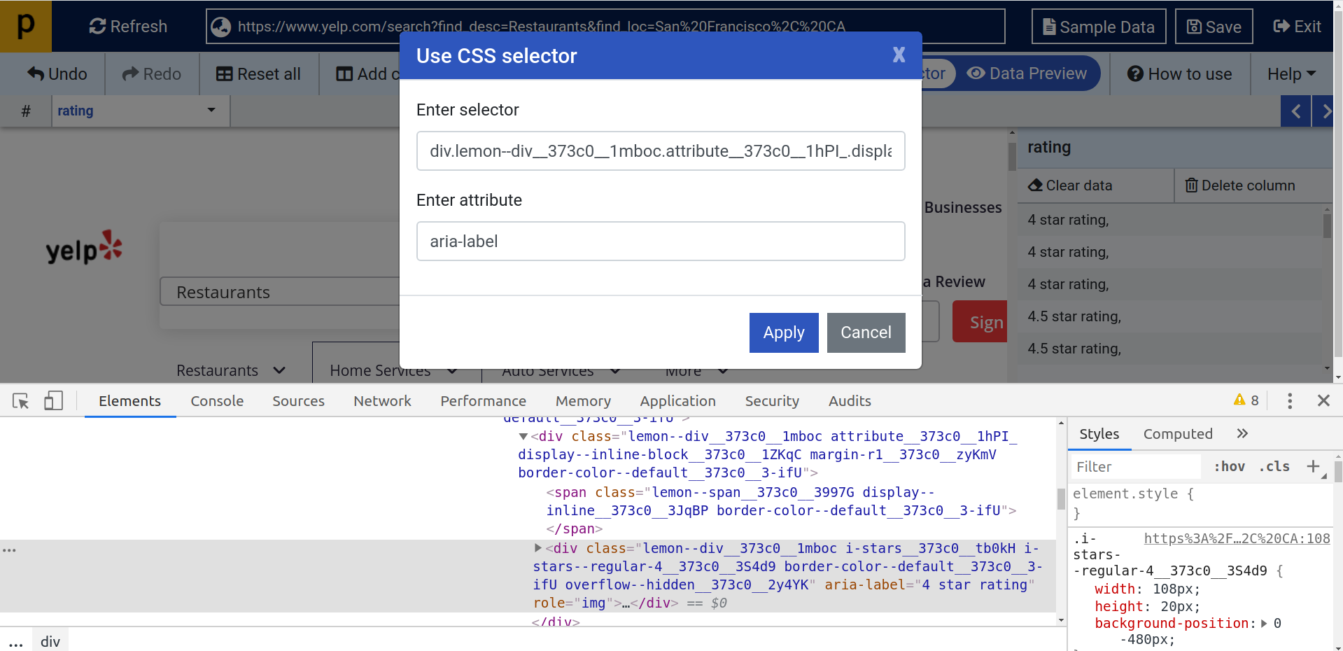Image resolution: width=1343 pixels, height=651 pixels.
Task: Click the Refresh icon in top bar
Action: click(x=97, y=27)
